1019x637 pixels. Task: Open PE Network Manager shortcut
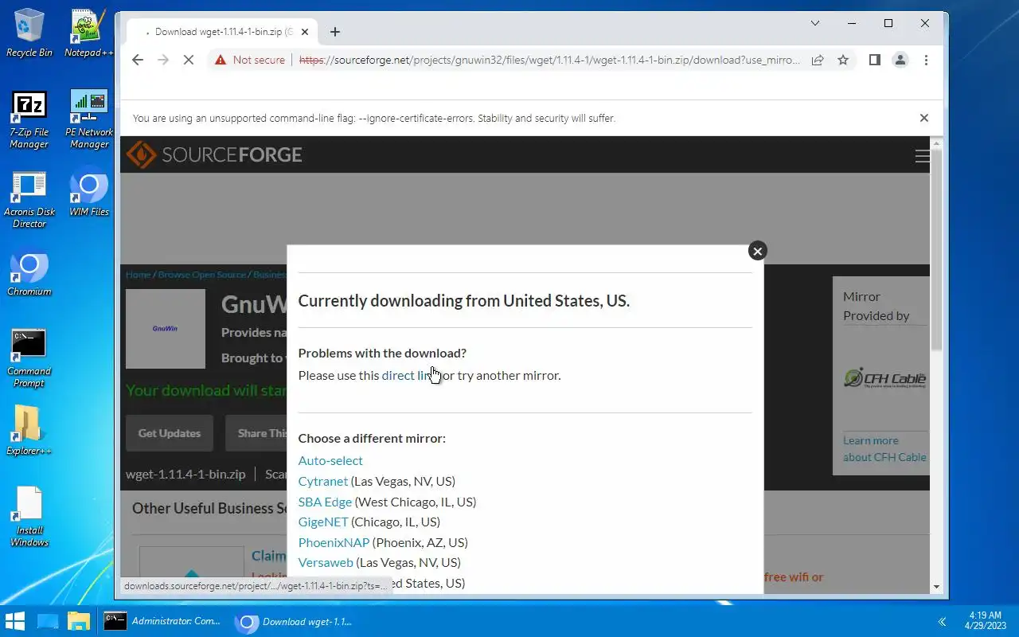(88, 119)
